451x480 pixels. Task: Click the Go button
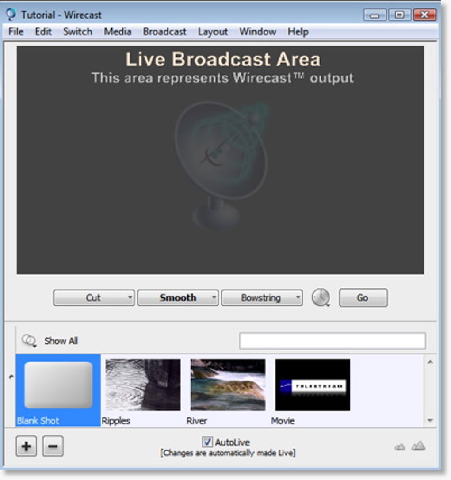coord(363,297)
